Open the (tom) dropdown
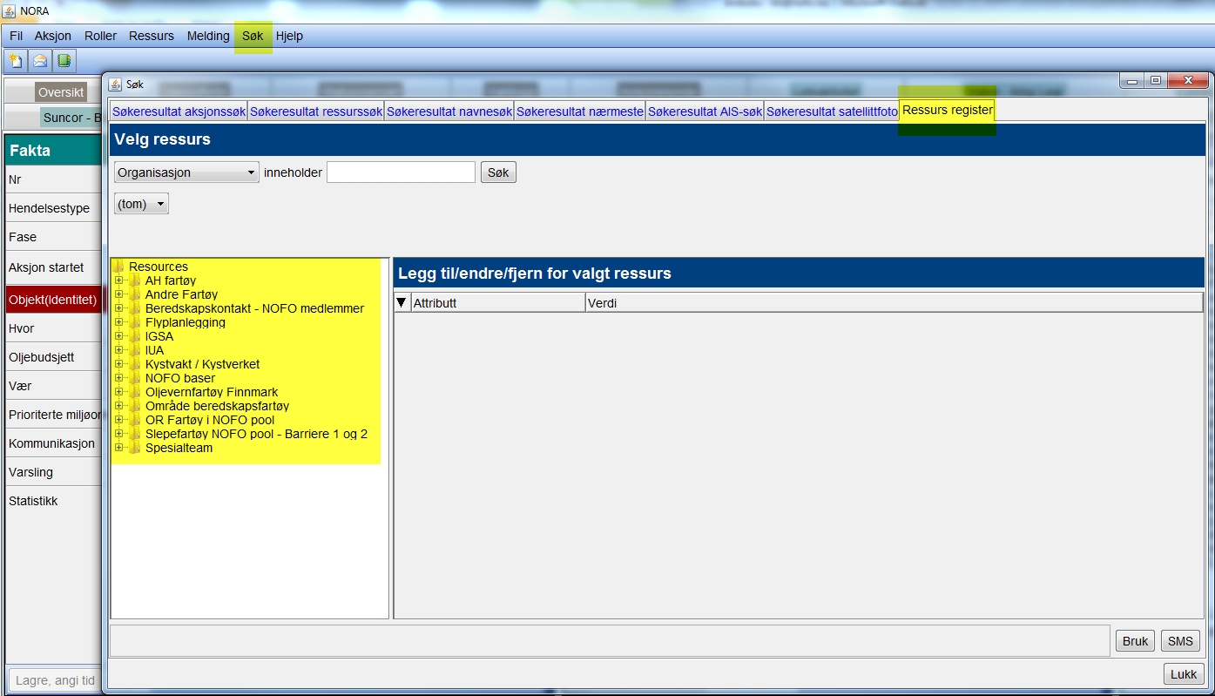 pos(141,204)
